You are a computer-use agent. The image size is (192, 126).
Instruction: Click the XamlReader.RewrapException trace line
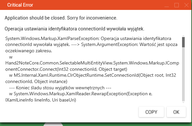[81, 94]
